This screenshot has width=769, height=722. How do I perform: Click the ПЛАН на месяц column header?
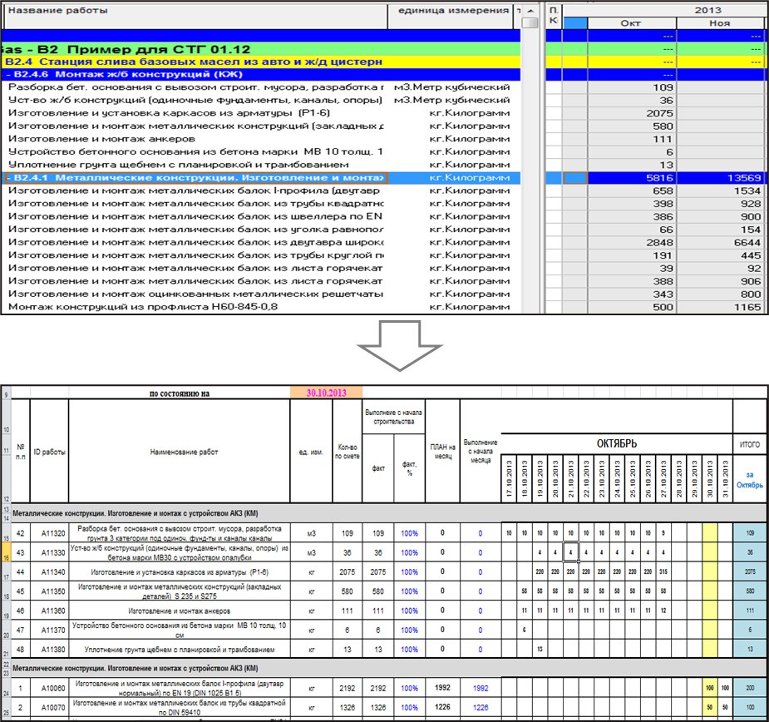coord(443,452)
